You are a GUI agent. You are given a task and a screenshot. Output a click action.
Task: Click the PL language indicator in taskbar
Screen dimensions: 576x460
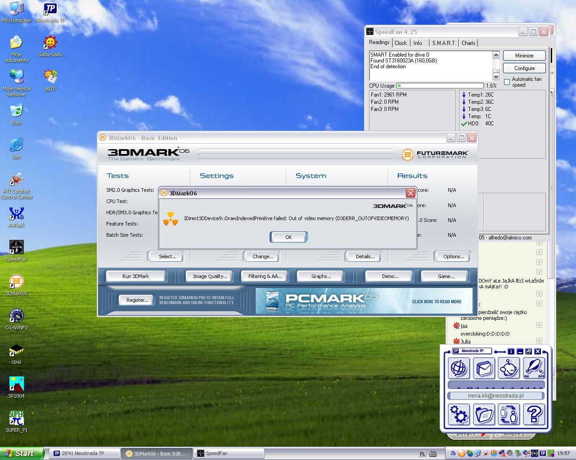[x=423, y=454]
